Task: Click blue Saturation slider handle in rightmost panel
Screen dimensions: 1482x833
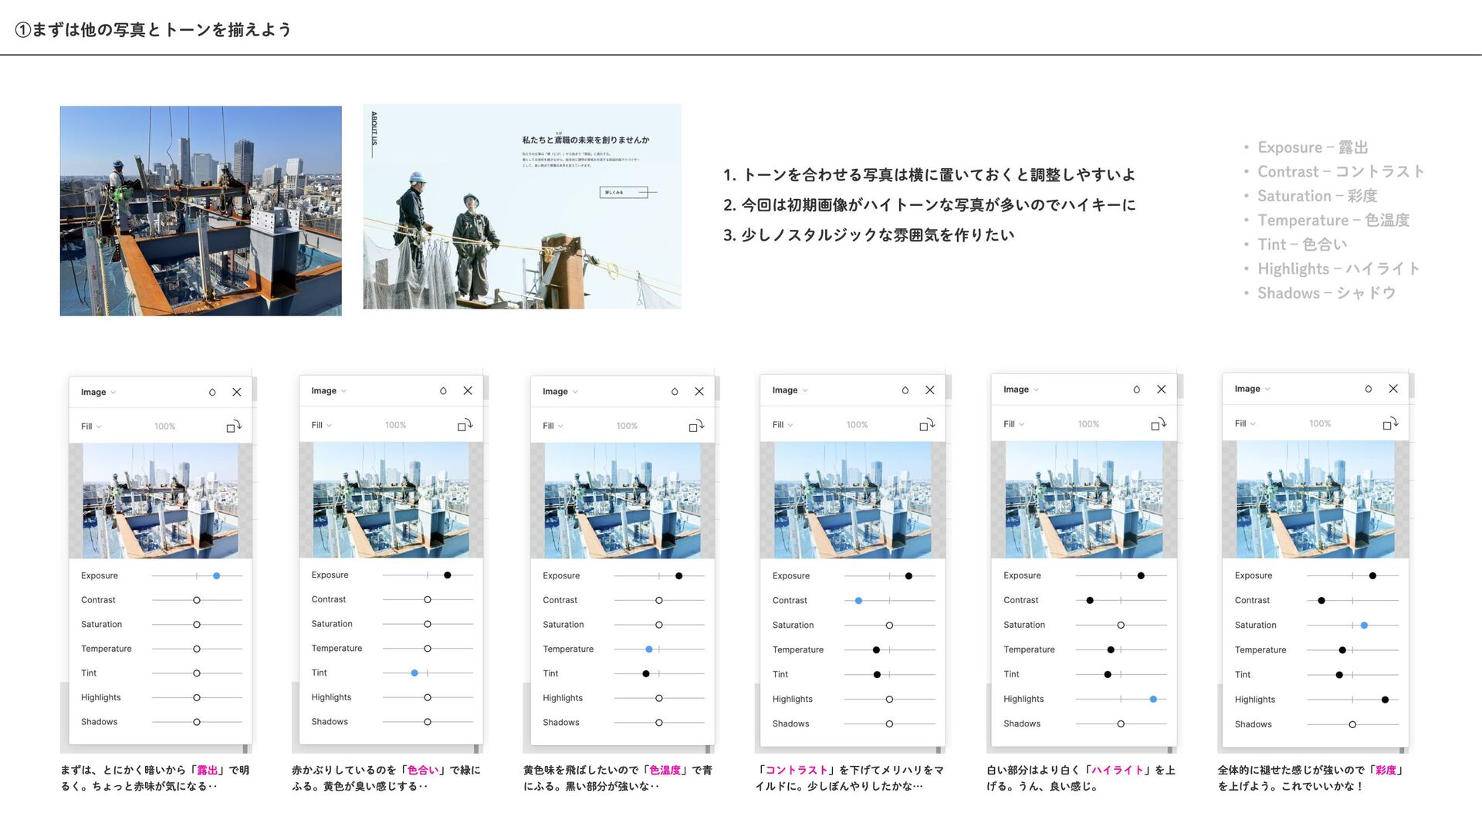Action: (x=1365, y=626)
